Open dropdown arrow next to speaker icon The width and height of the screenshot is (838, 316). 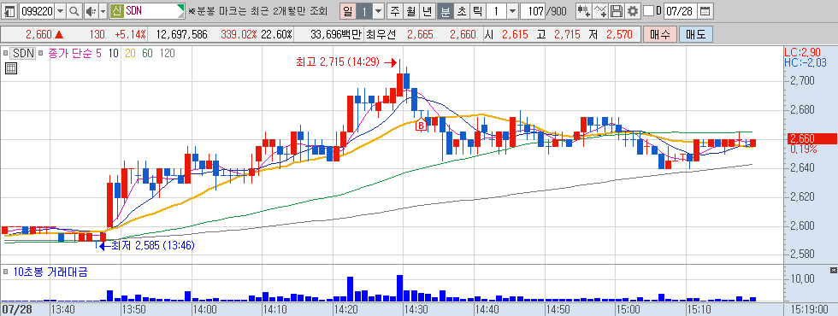pos(103,10)
